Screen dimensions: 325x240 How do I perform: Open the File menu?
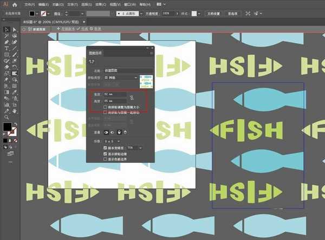[29, 4]
